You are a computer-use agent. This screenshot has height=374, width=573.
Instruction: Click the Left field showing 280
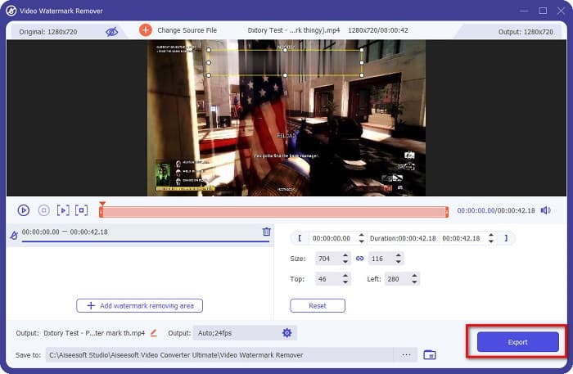click(x=397, y=279)
